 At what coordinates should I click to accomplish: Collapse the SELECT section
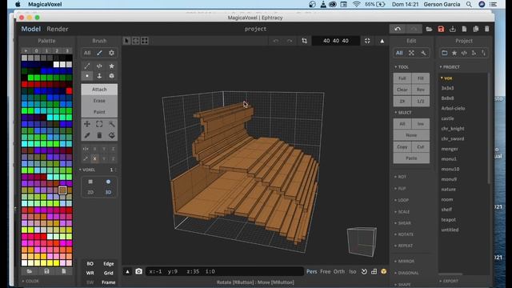pos(403,112)
